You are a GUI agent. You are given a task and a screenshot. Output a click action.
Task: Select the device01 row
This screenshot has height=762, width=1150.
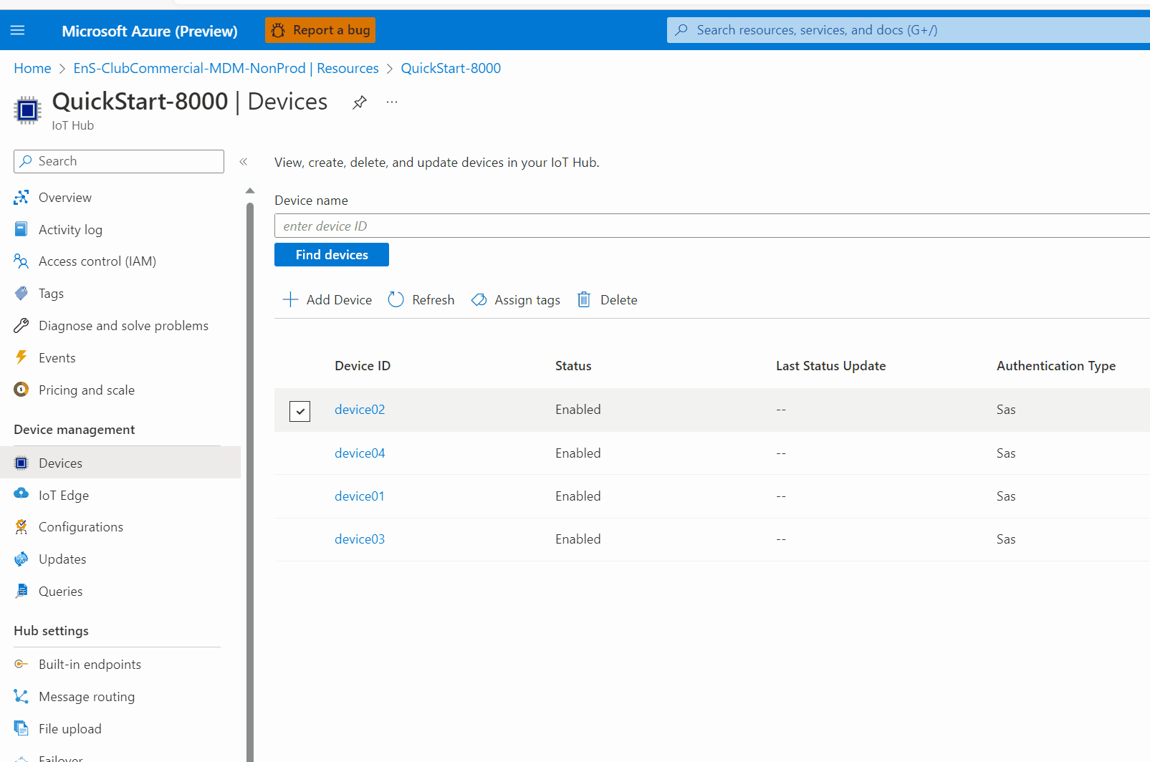[x=712, y=496]
